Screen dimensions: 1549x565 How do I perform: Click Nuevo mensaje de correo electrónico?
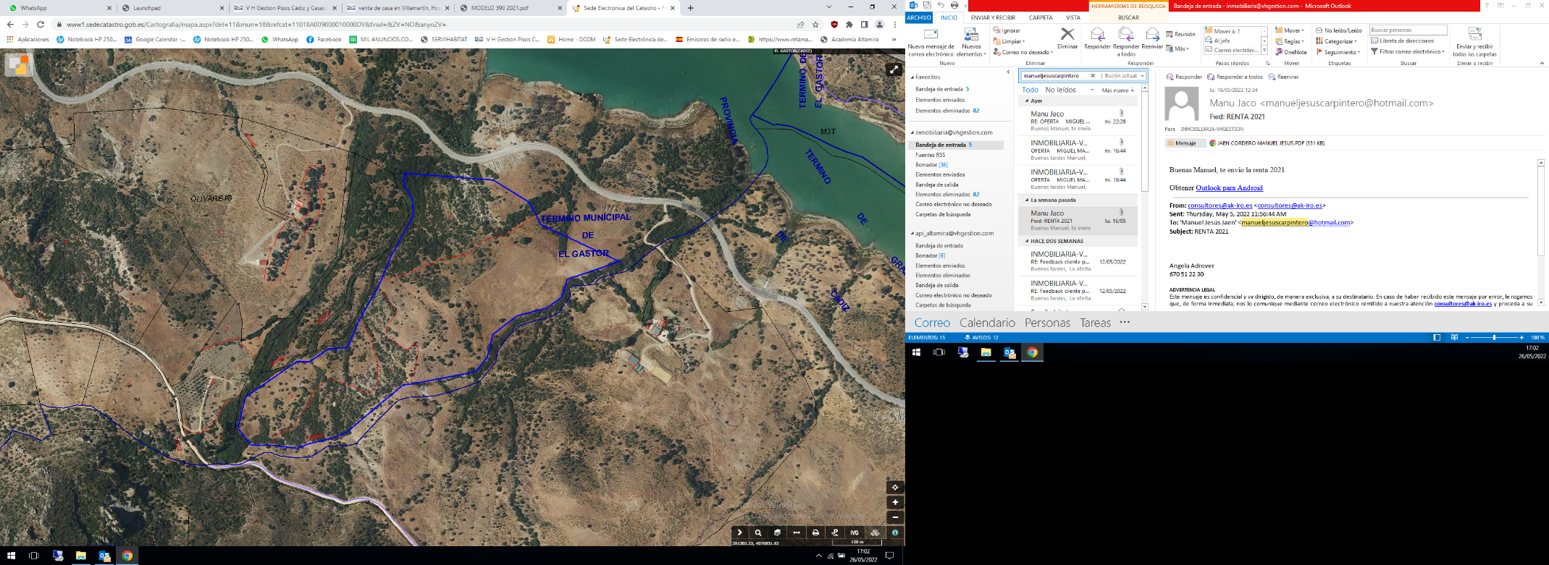click(x=931, y=42)
